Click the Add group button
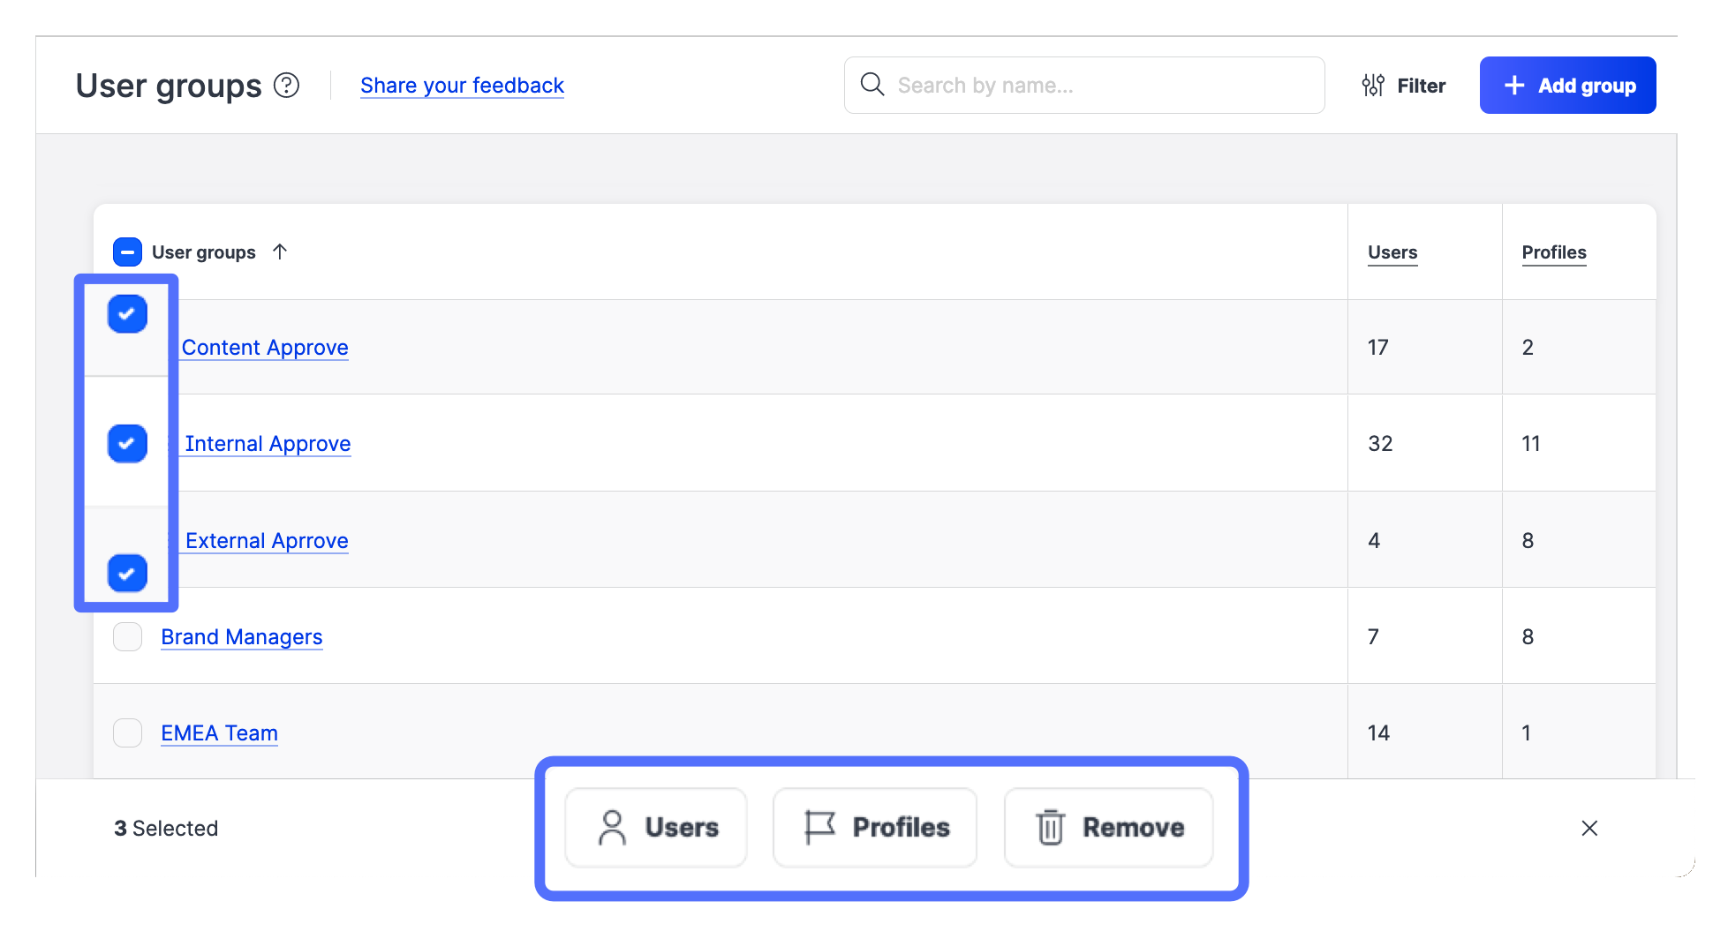 pyautogui.click(x=1567, y=86)
